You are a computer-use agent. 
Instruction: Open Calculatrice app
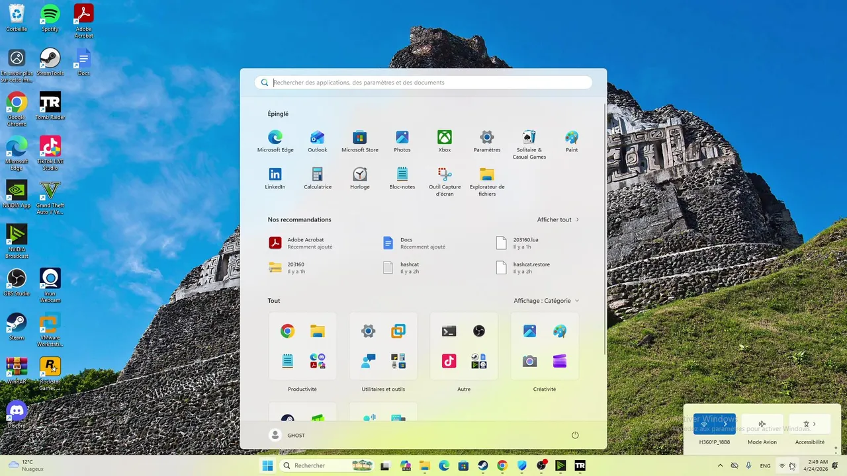coord(318,178)
